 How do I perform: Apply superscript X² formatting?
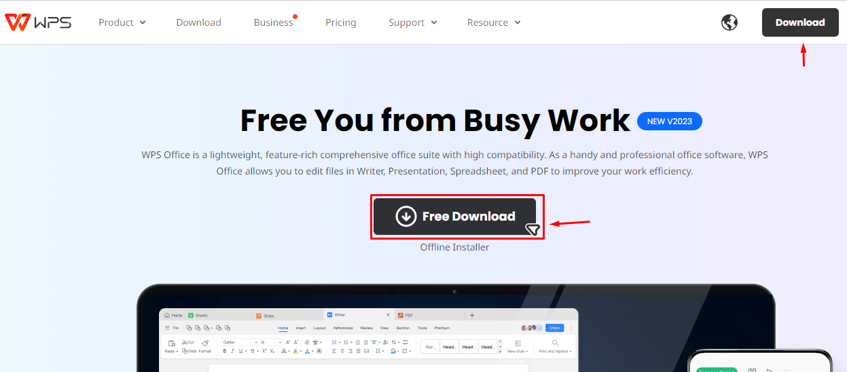(264, 351)
